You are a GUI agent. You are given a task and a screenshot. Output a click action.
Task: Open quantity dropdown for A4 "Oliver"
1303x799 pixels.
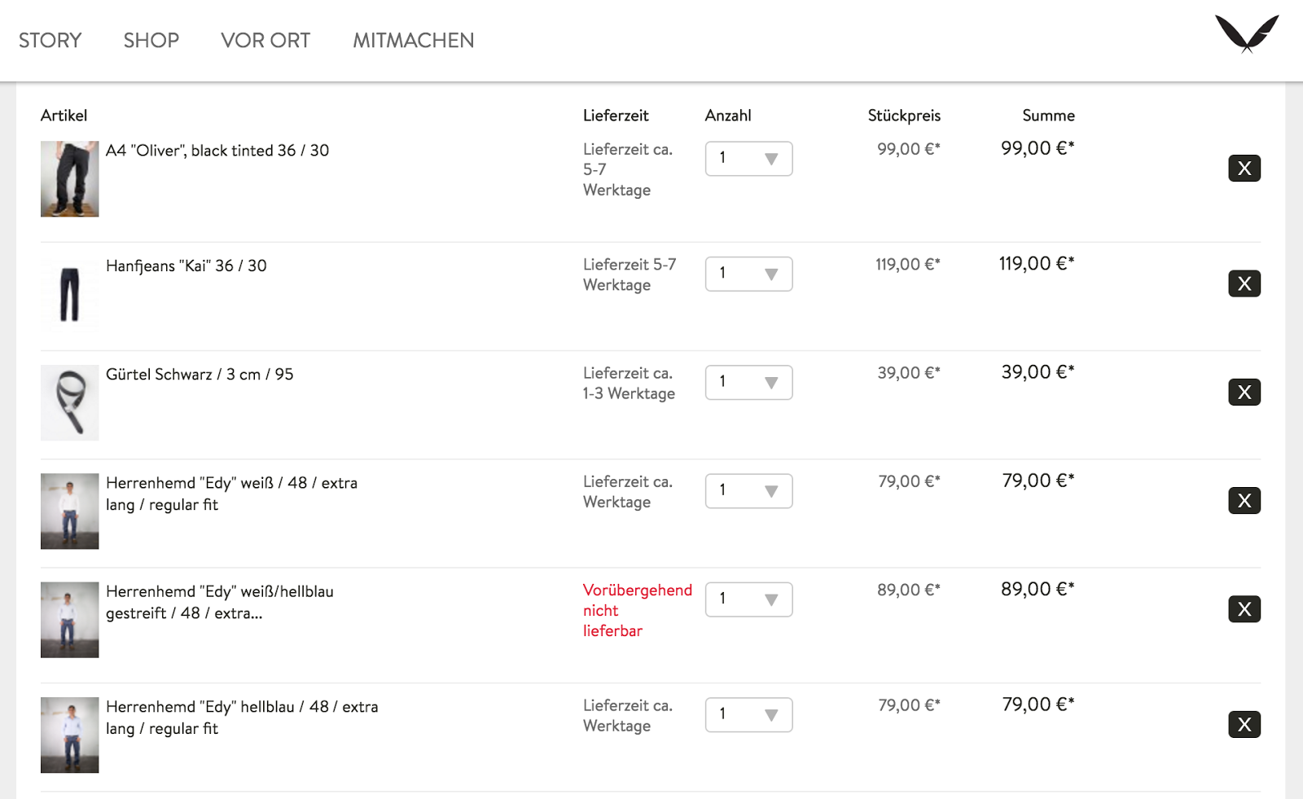click(748, 159)
